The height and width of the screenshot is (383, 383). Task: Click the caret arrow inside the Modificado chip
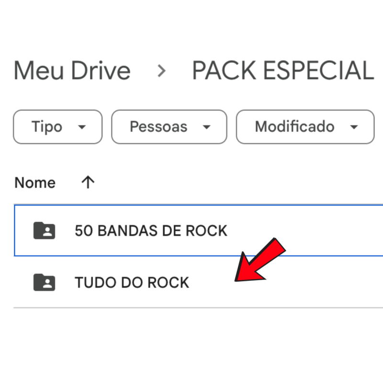pyautogui.click(x=354, y=127)
